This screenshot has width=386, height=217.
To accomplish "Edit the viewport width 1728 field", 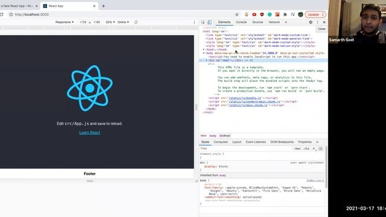I will tap(83, 22).
